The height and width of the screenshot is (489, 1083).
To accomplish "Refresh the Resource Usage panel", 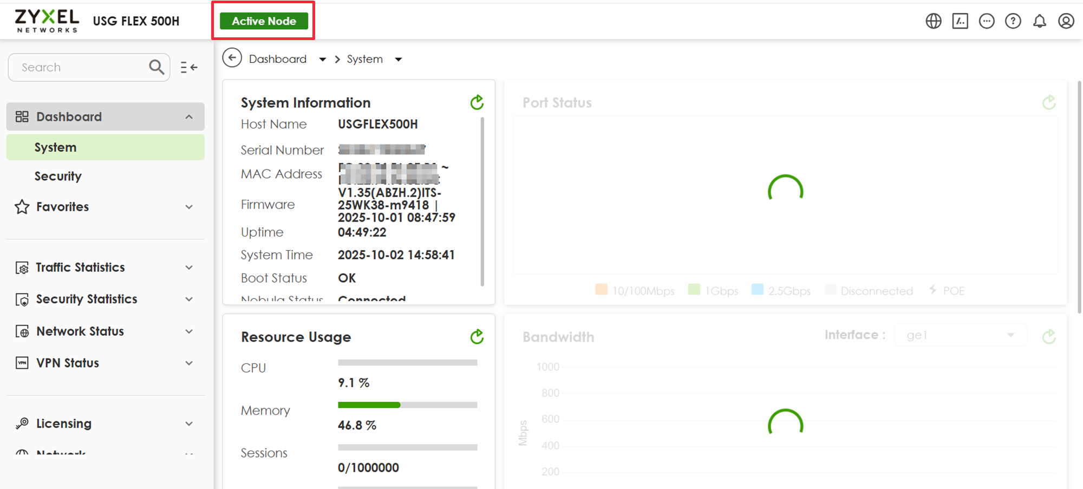I will (x=477, y=337).
